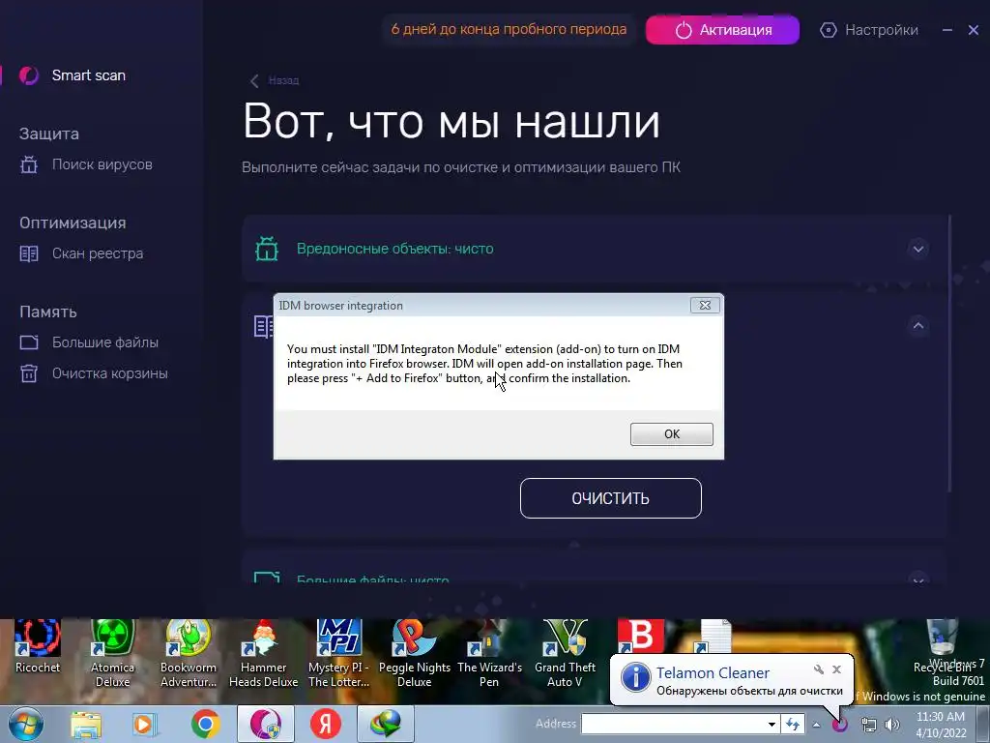This screenshot has height=743, width=990.
Task: Open the volume speaker tray icon
Action: (892, 725)
